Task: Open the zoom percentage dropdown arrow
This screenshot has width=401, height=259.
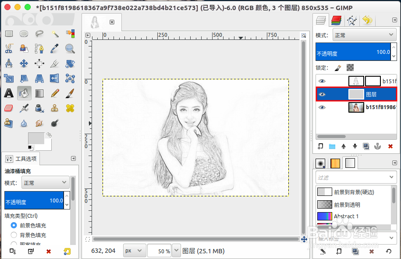Action: (x=176, y=251)
